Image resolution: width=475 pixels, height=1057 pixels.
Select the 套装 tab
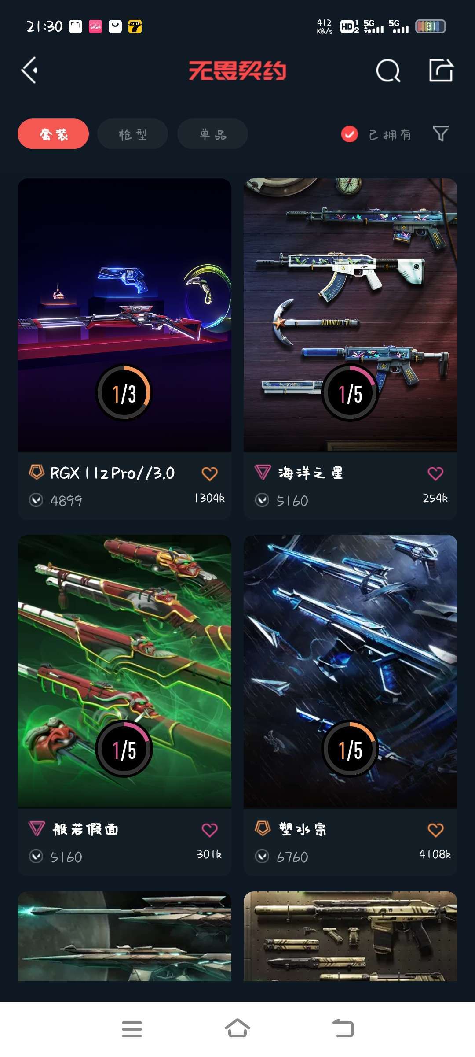tap(53, 134)
